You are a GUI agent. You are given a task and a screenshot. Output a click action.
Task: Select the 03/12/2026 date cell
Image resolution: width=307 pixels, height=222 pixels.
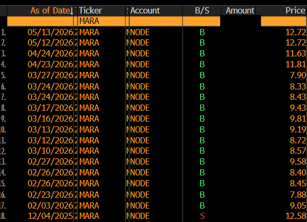[x=50, y=140]
